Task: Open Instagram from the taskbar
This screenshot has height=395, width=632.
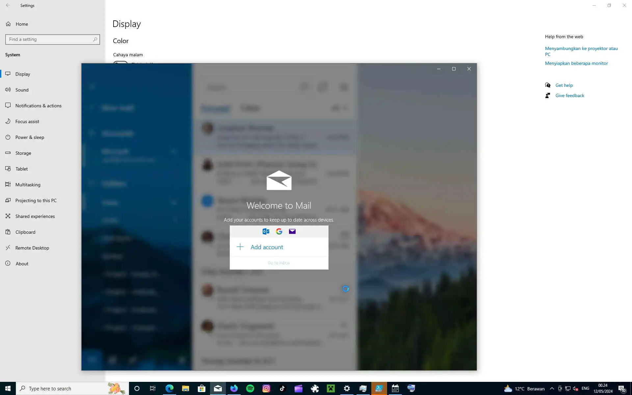Action: 266,388
